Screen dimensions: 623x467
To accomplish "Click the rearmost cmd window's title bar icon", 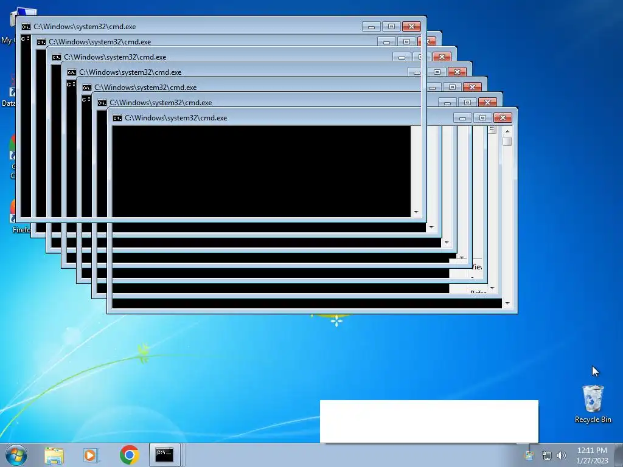I will 117,117.
